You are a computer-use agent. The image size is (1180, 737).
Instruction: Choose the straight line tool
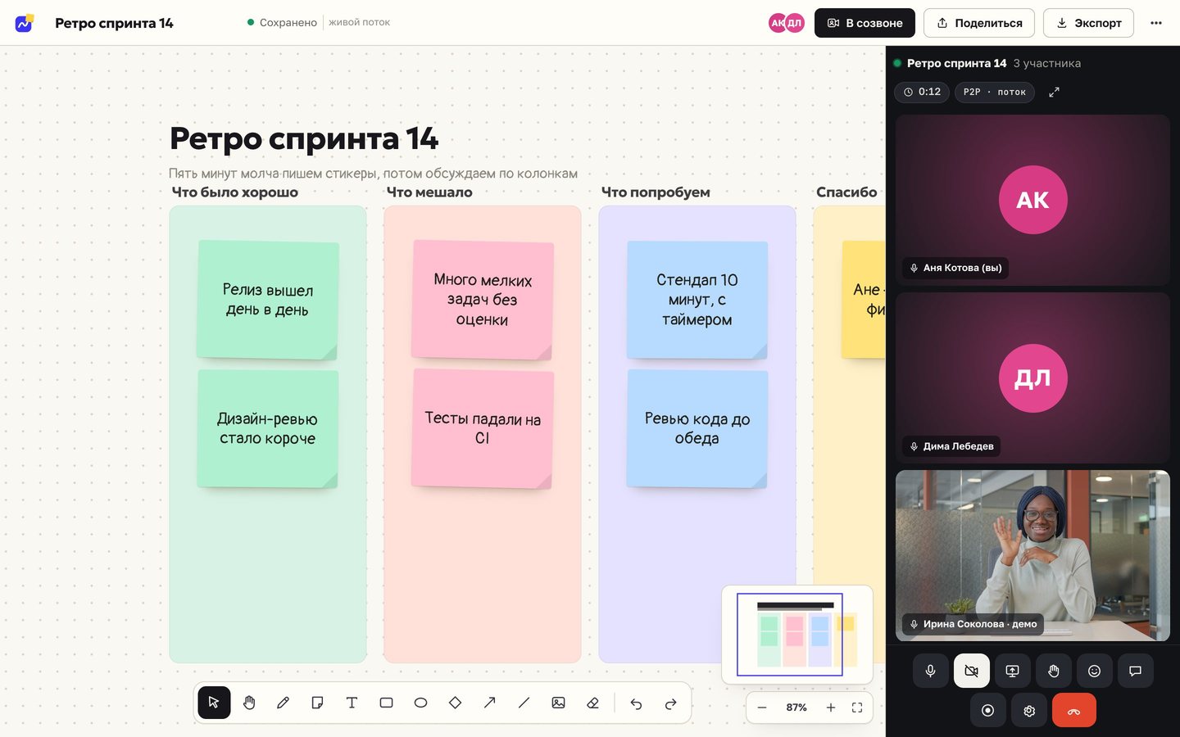click(524, 703)
